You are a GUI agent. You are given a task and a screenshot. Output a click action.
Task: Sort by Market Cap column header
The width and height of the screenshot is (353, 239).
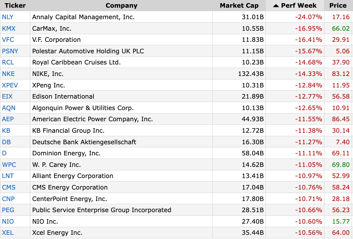(x=239, y=6)
